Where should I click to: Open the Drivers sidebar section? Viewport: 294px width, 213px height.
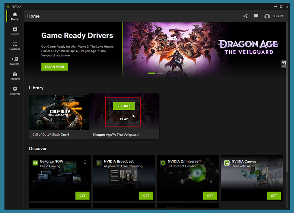[15, 31]
